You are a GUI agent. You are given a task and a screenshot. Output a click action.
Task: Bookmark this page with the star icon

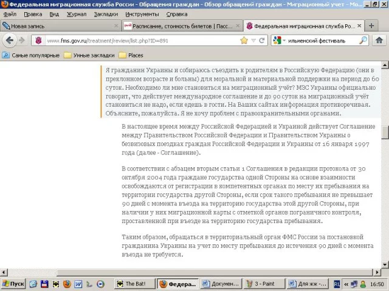click(244, 41)
